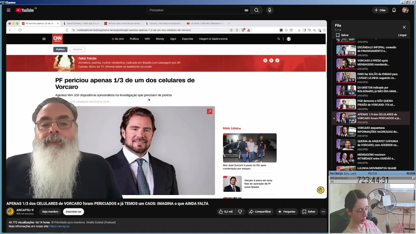This screenshot has height=234, width=416.
Task: Open thumbnail of VORCARO é PRESO após MENSAGENS
Action: (346, 64)
